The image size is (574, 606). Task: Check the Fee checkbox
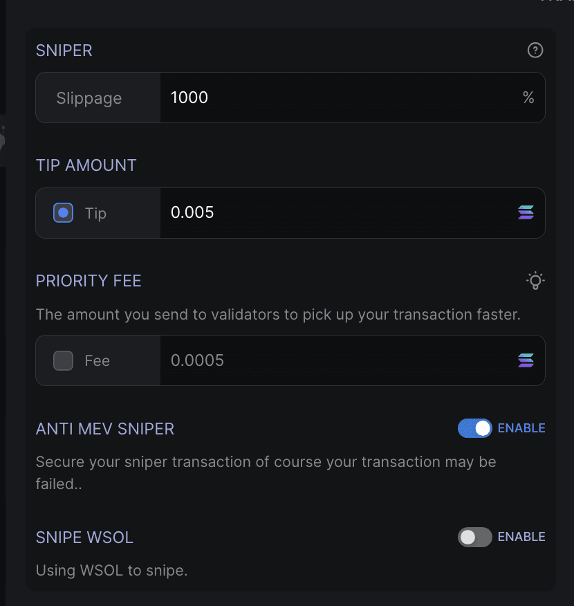(64, 360)
